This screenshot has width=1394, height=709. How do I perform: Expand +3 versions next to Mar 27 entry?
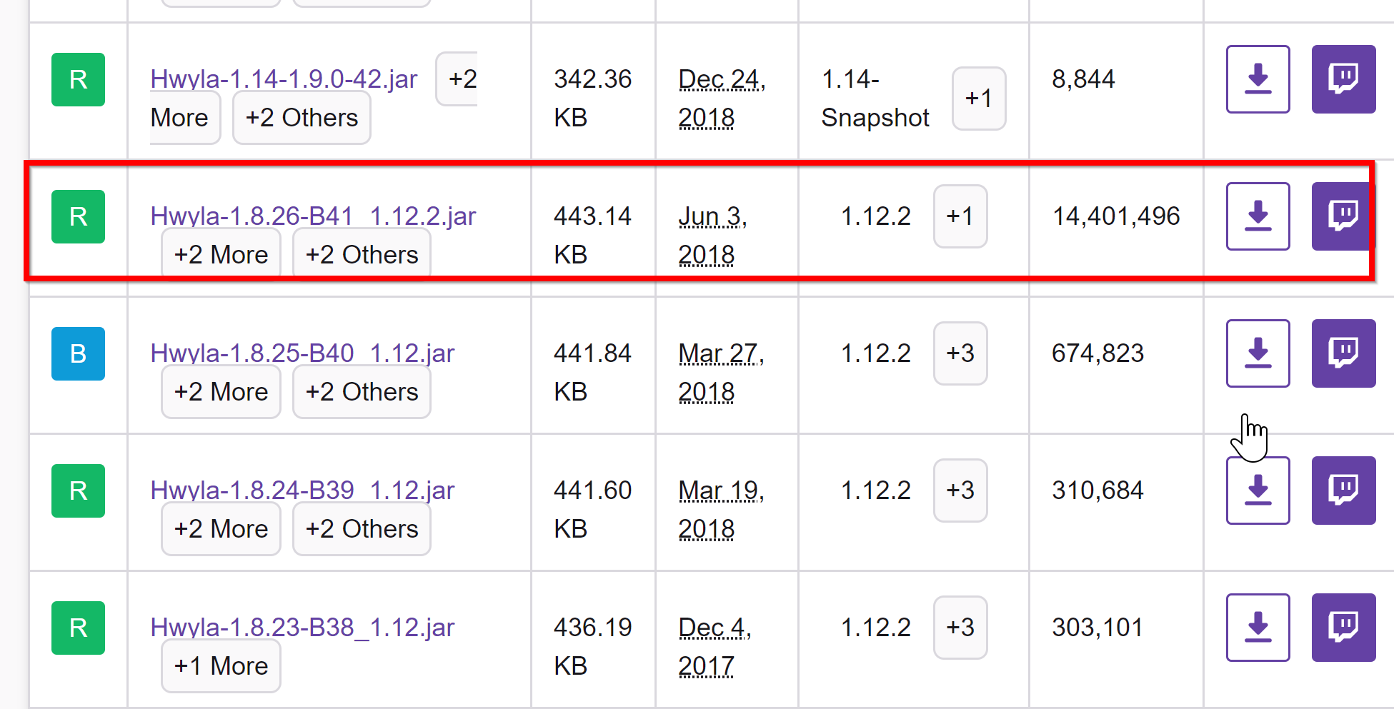(960, 353)
